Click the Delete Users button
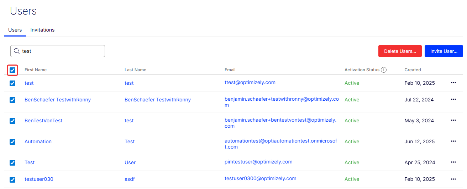467x189 pixels. click(400, 51)
